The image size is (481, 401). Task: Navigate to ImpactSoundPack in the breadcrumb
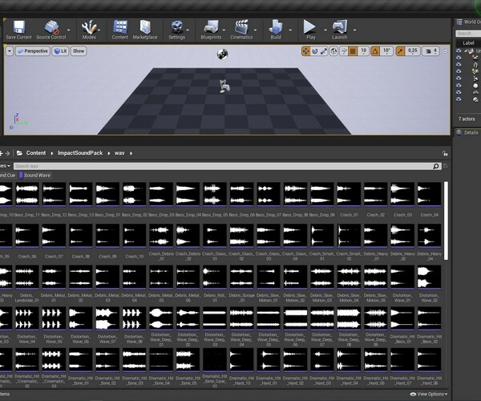tap(80, 153)
